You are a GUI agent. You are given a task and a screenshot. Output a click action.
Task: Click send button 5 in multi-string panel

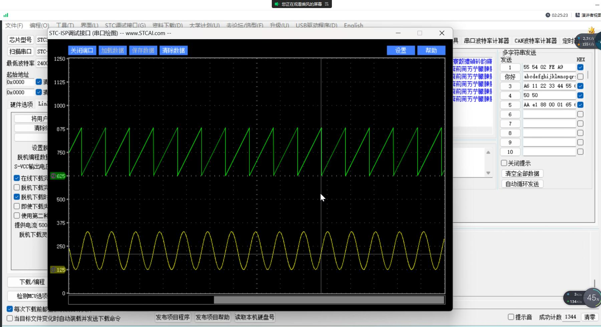tap(510, 105)
